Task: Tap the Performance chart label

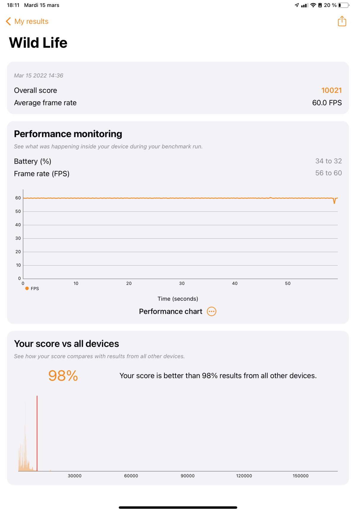Action: click(x=171, y=311)
